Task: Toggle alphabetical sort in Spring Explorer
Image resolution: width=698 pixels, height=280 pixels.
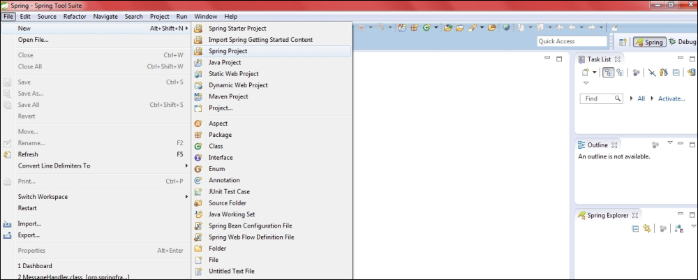Action: click(678, 229)
